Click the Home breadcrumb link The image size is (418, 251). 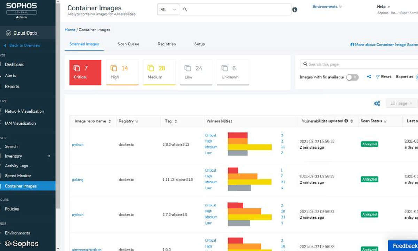(70, 30)
